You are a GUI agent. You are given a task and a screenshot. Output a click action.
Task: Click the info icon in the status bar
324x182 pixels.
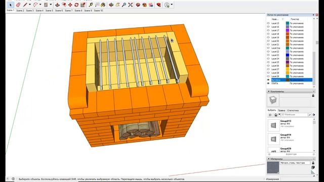pos(13,179)
